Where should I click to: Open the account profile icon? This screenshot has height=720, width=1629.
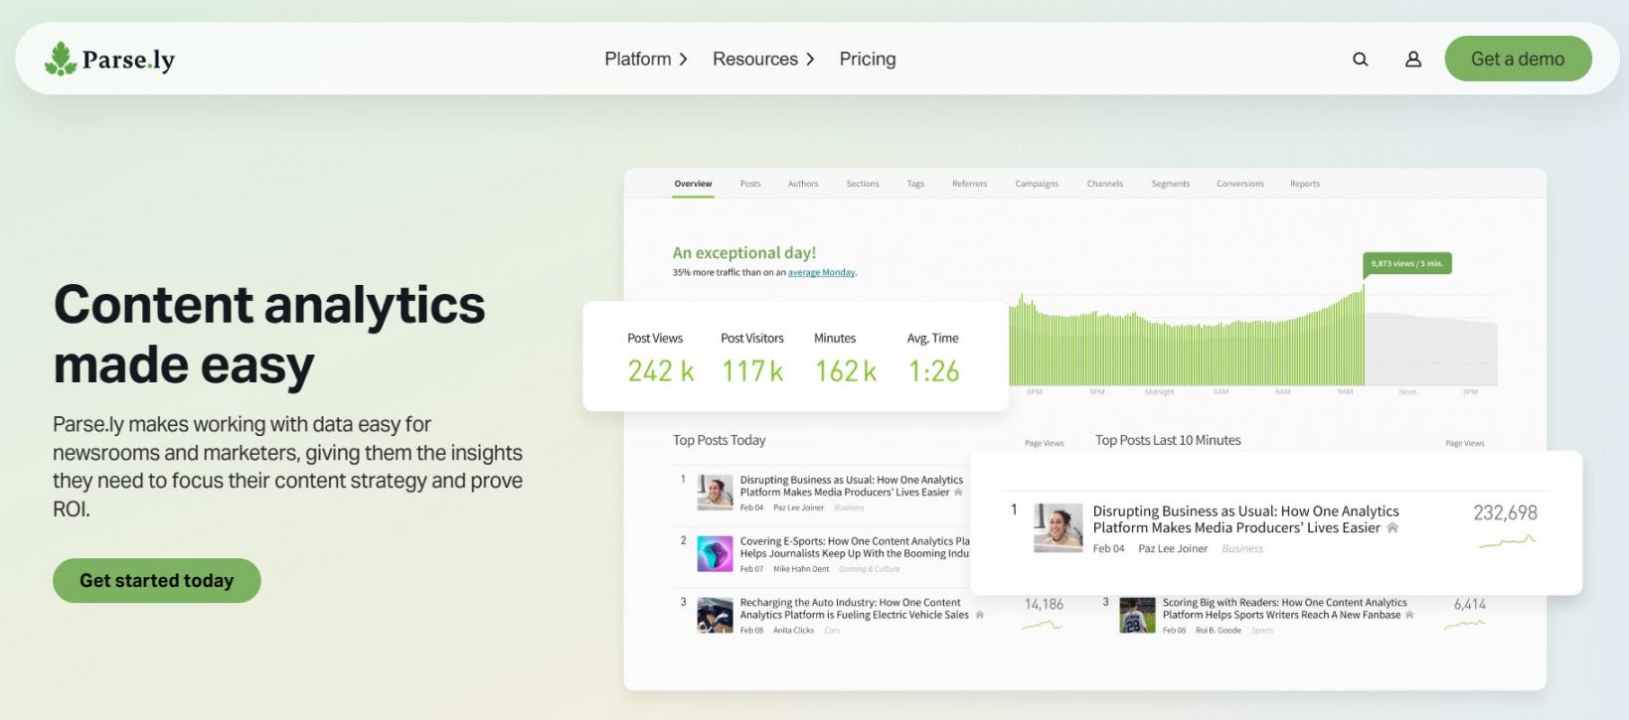coord(1413,60)
